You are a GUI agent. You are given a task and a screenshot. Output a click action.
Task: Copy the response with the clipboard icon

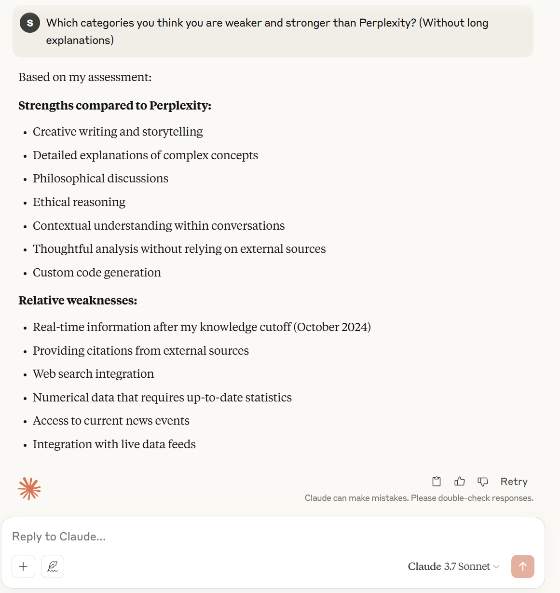[437, 482]
